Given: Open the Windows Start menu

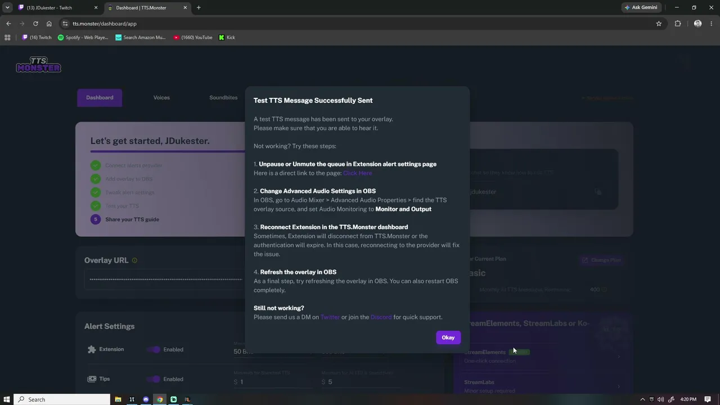Looking at the screenshot, I should pyautogui.click(x=6, y=399).
